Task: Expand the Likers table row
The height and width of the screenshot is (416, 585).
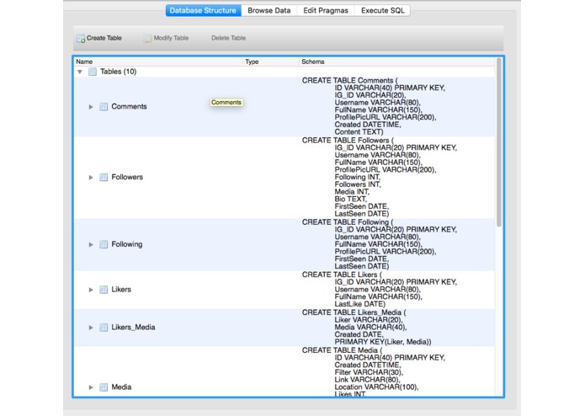Action: click(x=91, y=290)
